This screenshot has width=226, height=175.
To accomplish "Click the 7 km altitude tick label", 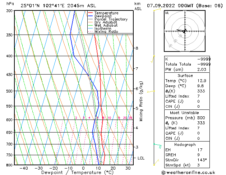I will pyautogui.click(x=137, y=68).
